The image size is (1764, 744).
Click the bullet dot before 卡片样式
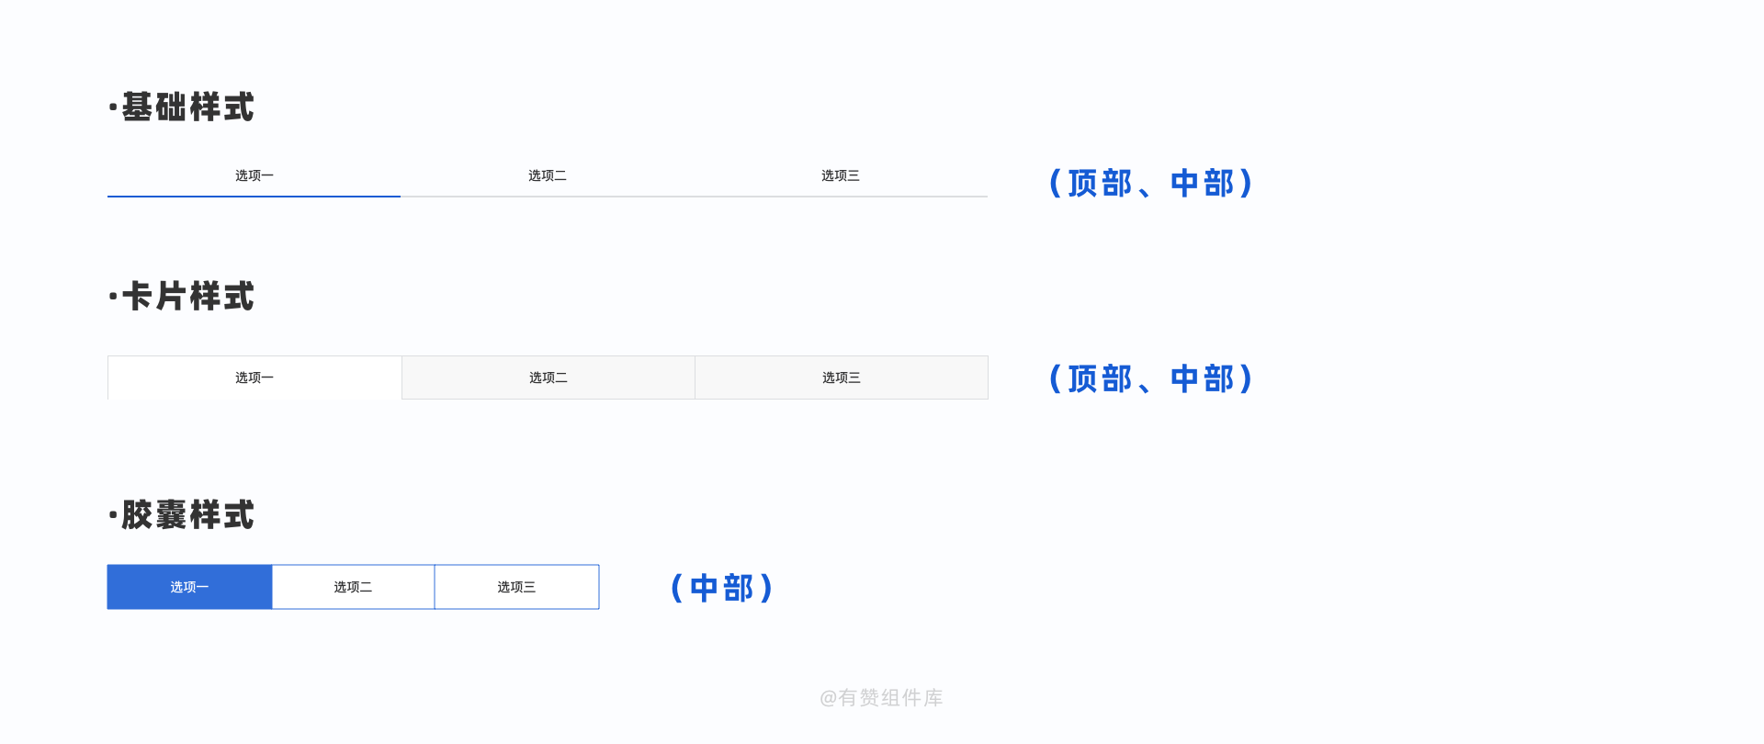(x=113, y=297)
